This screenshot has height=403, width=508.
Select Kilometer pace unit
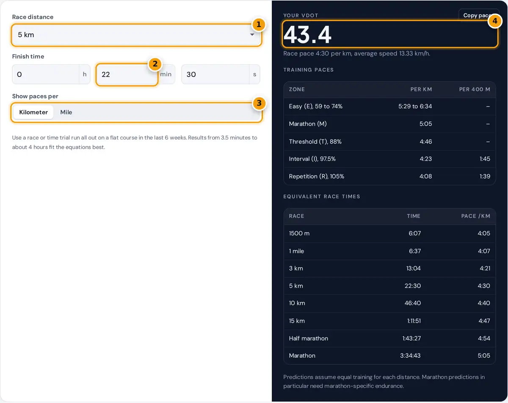pyautogui.click(x=33, y=112)
